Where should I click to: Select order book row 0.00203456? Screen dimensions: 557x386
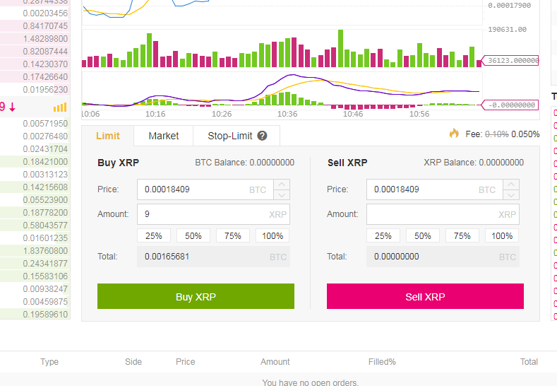(35, 13)
